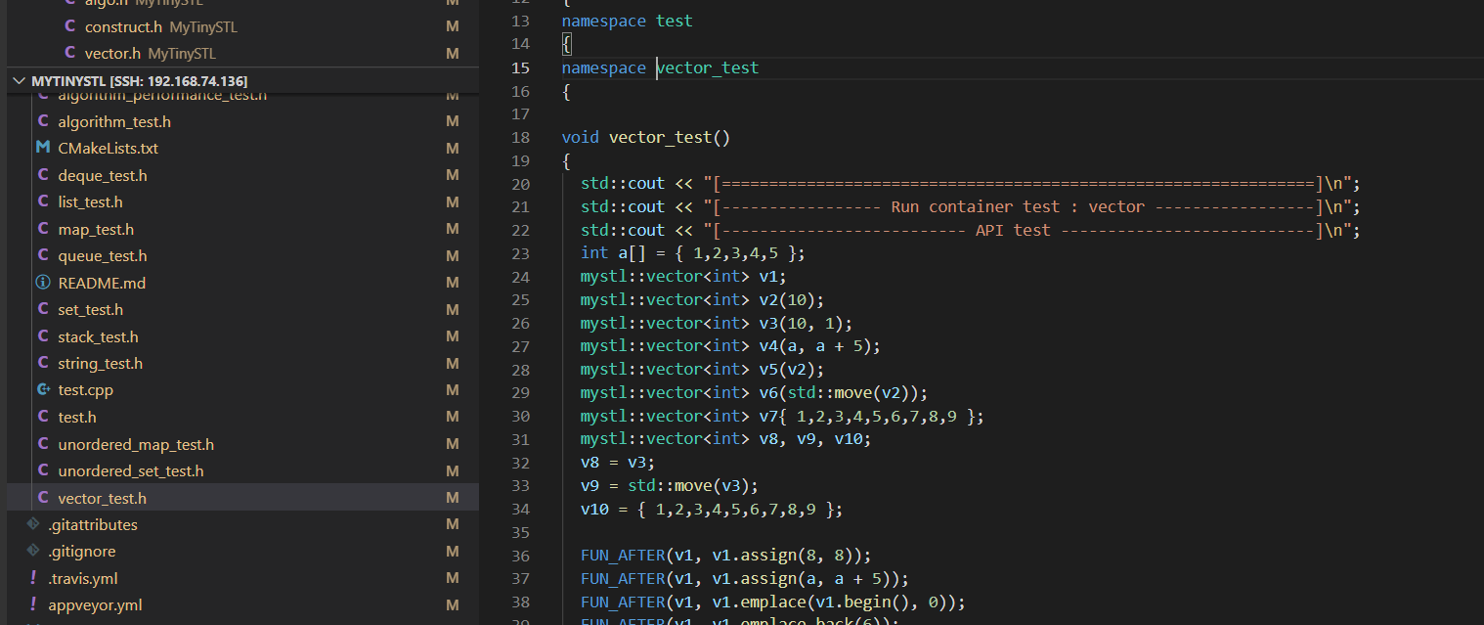Click line number 36 in the editor gutter

(x=520, y=555)
